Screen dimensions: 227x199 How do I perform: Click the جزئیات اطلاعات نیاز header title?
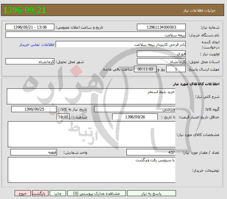pos(199,10)
